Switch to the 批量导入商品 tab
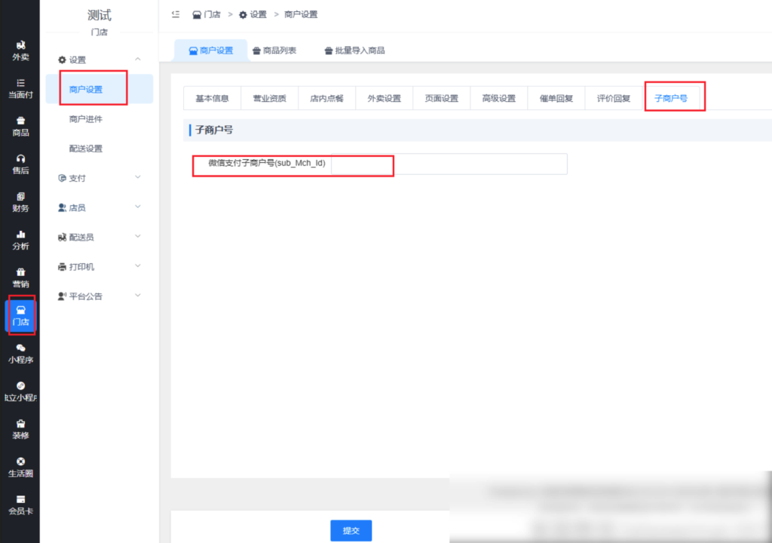 354,51
